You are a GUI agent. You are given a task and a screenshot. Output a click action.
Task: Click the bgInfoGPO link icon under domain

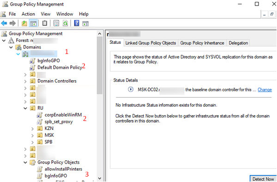coord(32,61)
